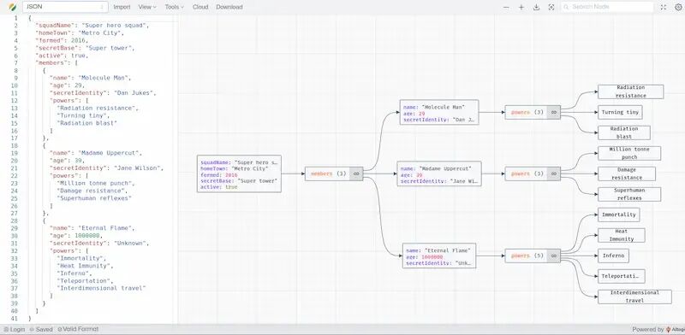Click the Immortality graph node
Image resolution: width=685 pixels, height=335 pixels.
coord(618,215)
